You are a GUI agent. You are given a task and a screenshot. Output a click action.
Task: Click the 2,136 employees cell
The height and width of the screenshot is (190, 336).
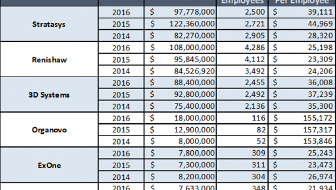click(x=242, y=106)
